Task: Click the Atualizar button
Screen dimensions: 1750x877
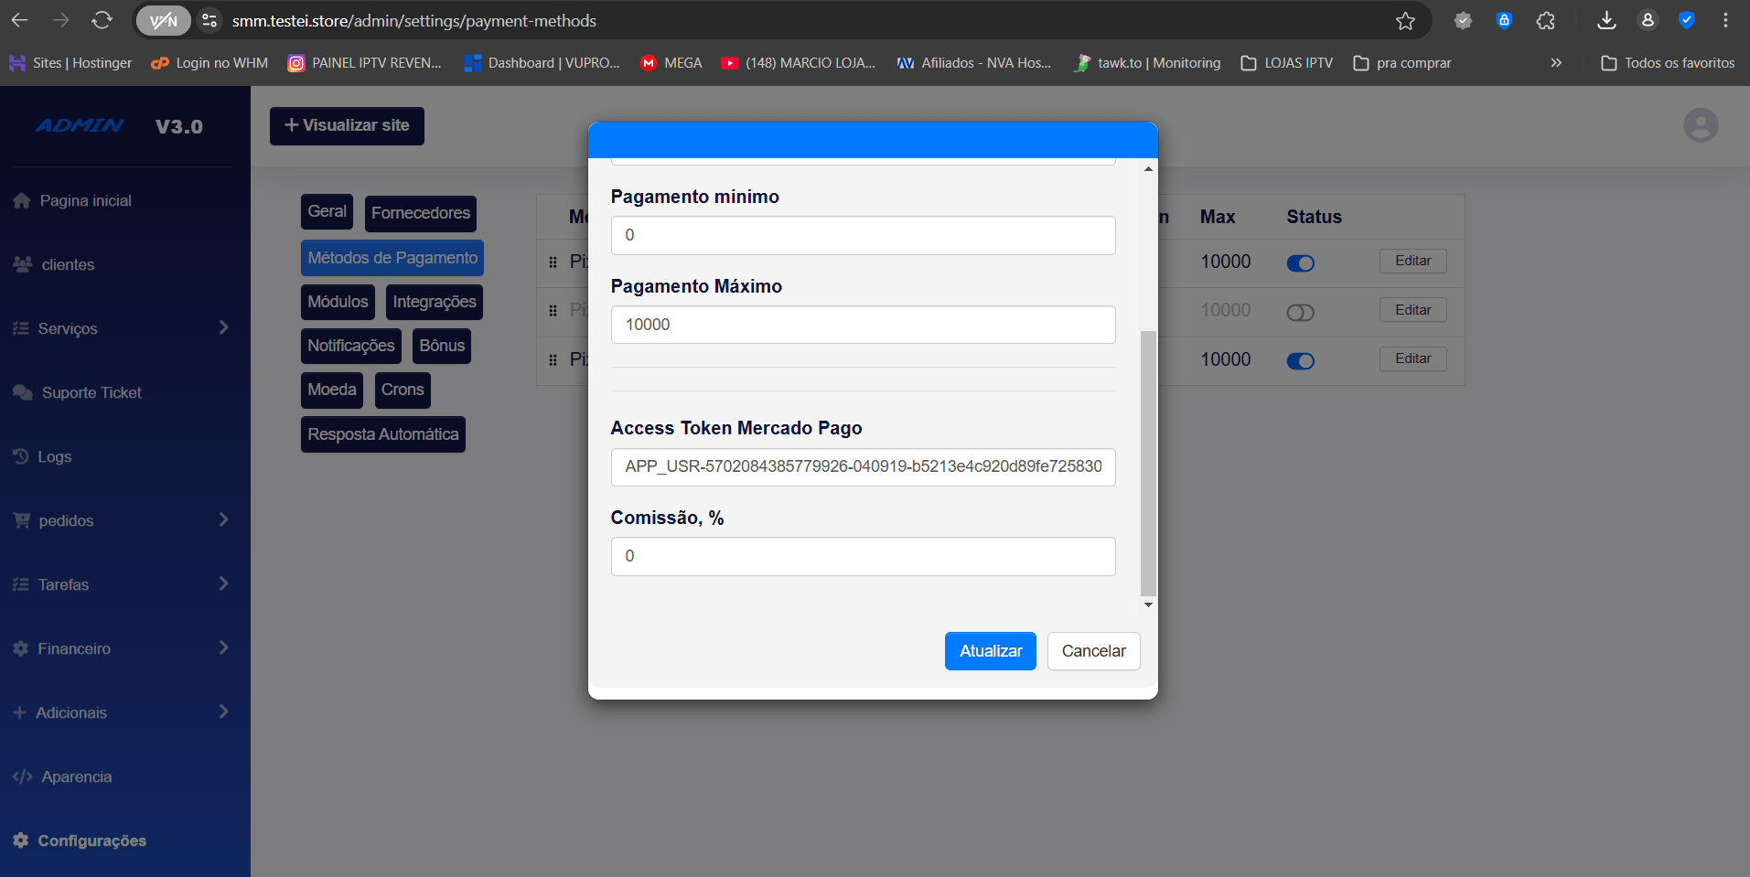Action: click(990, 651)
